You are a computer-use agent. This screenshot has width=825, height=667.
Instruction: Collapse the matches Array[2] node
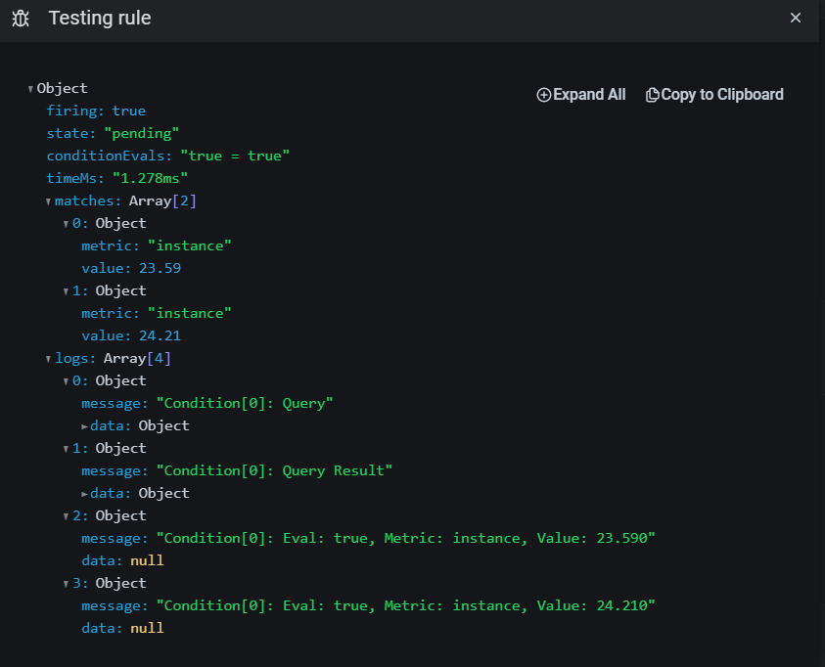point(48,201)
